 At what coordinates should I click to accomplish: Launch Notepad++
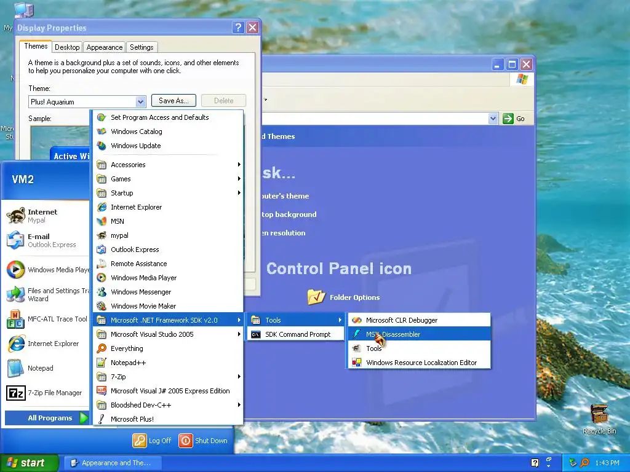coord(168,363)
